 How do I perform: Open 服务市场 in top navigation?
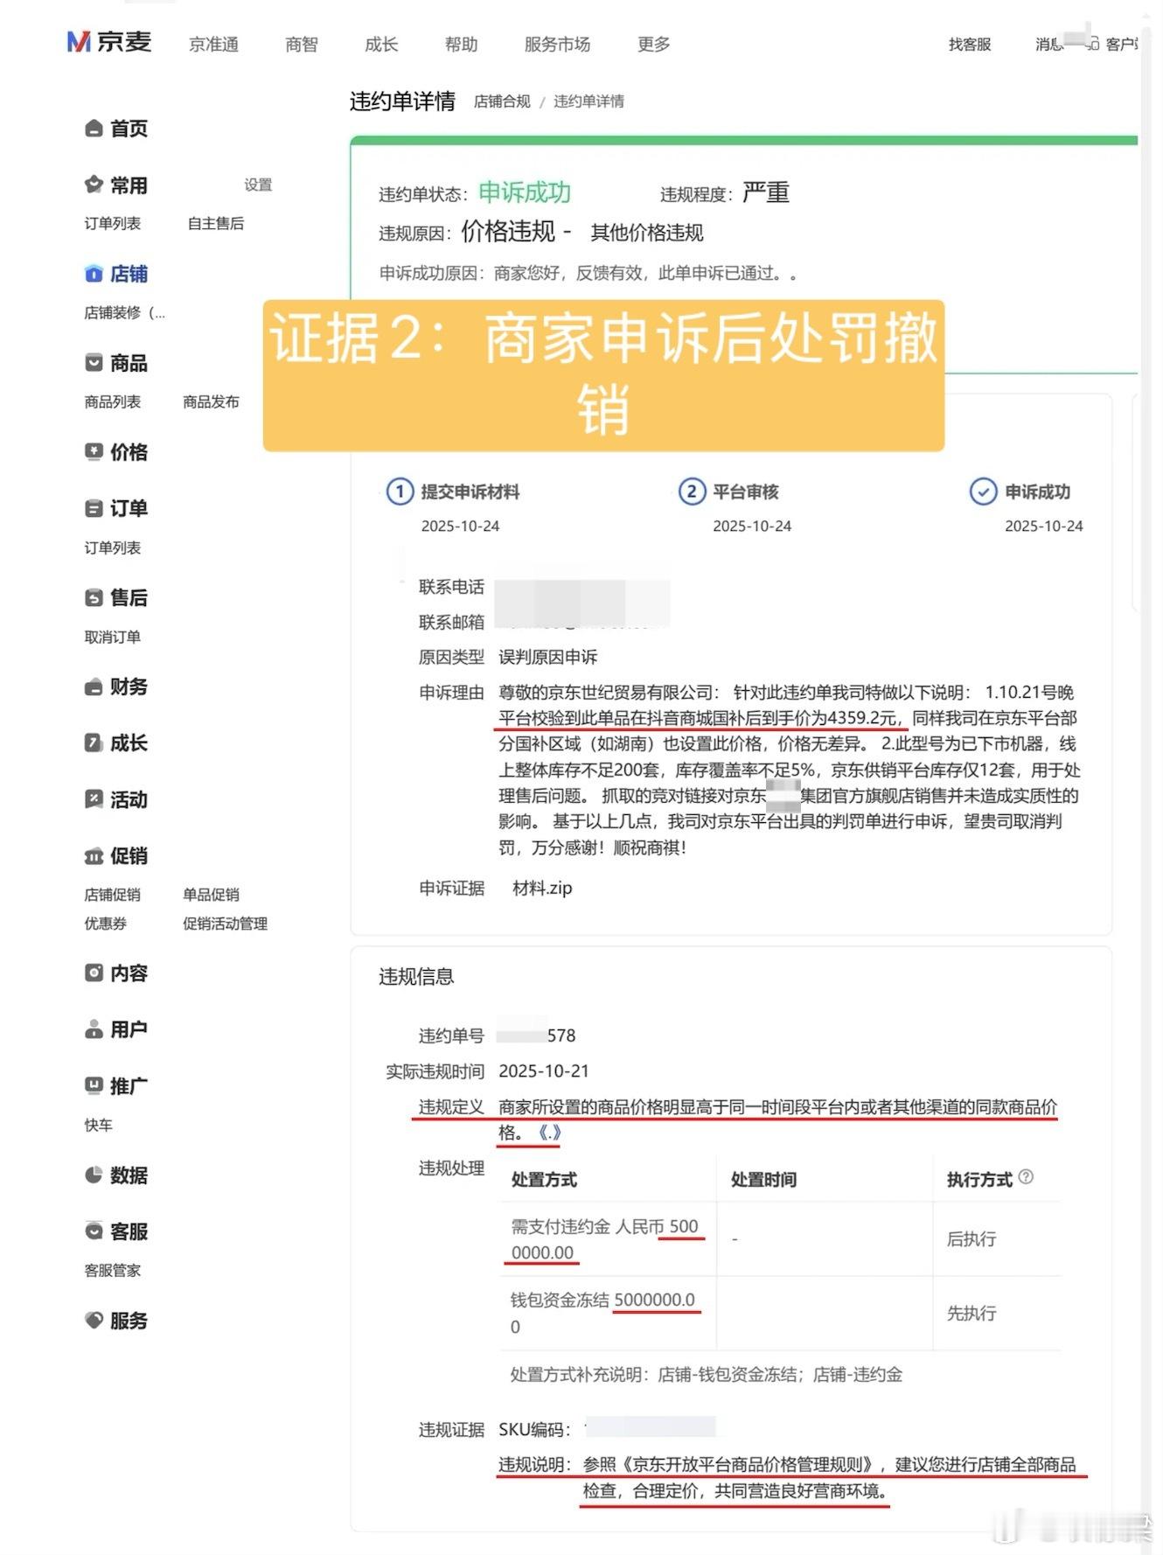[557, 44]
